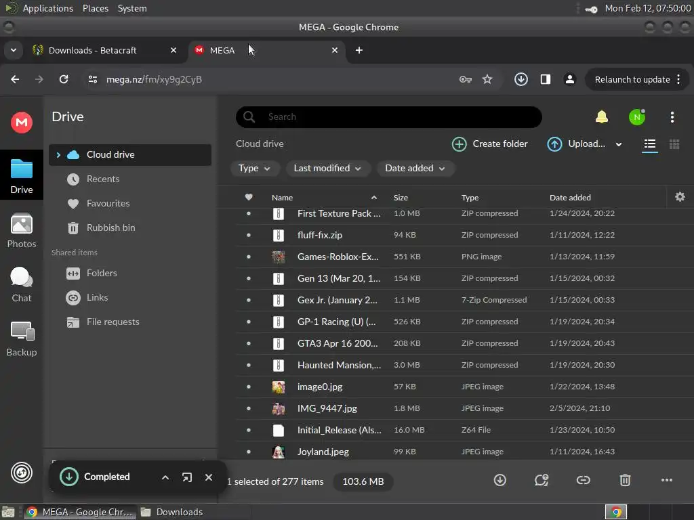Open a new Chrome tab
694x520 pixels.
[359, 50]
